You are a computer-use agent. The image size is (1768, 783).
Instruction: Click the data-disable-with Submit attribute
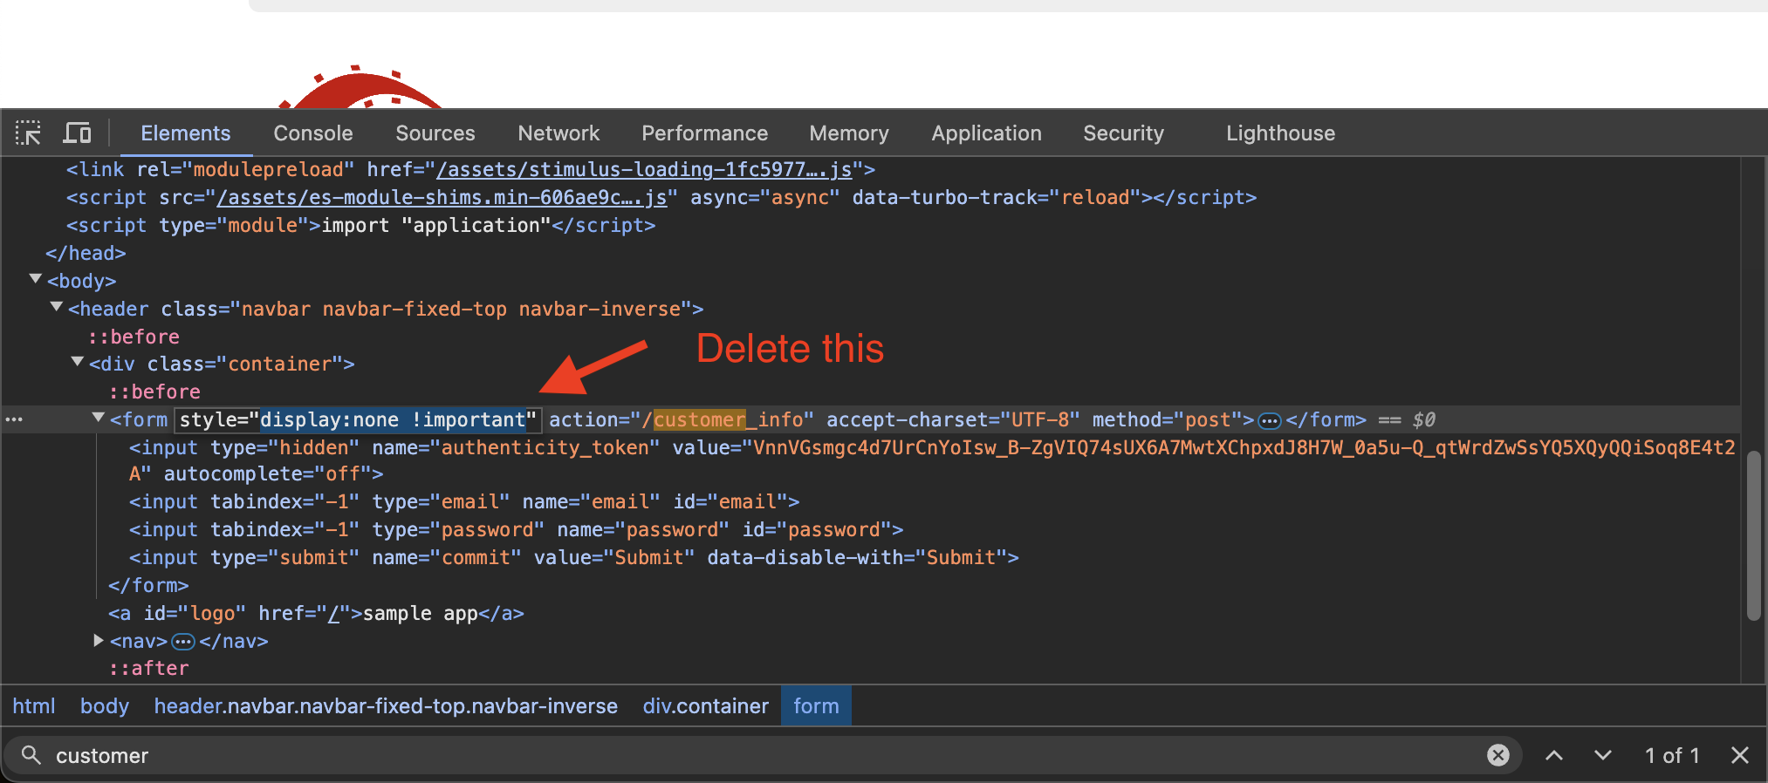coord(857,557)
